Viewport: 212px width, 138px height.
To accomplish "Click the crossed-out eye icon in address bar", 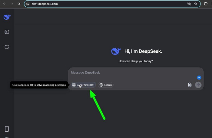I will pyautogui.click(x=189, y=4).
